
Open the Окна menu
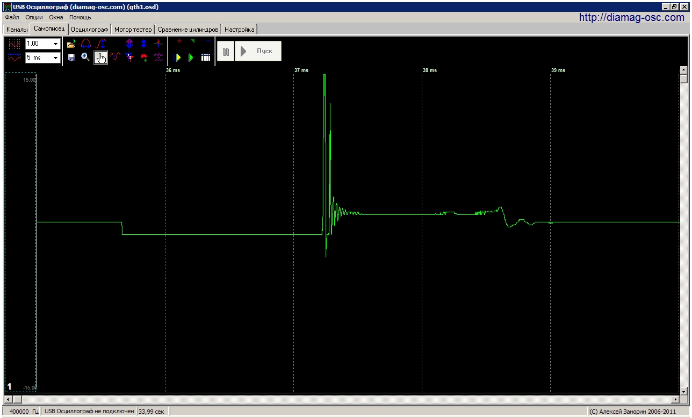[56, 17]
